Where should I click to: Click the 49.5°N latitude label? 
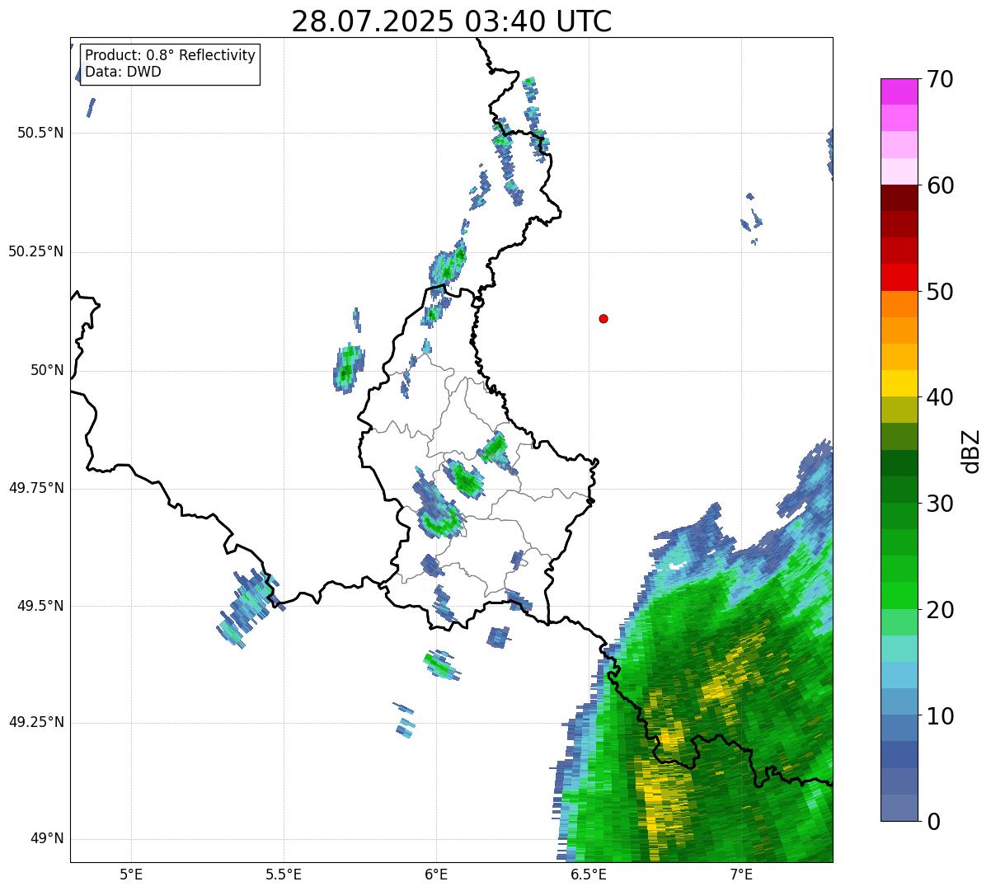point(40,606)
